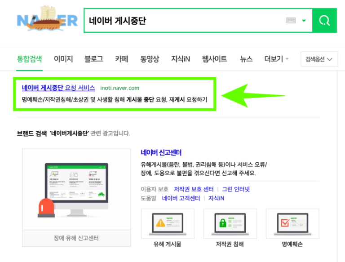The height and width of the screenshot is (262, 345).
Task: Select the 유해 게시물 label
Action: point(168,244)
